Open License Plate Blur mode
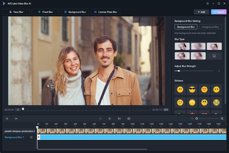 click(105, 12)
